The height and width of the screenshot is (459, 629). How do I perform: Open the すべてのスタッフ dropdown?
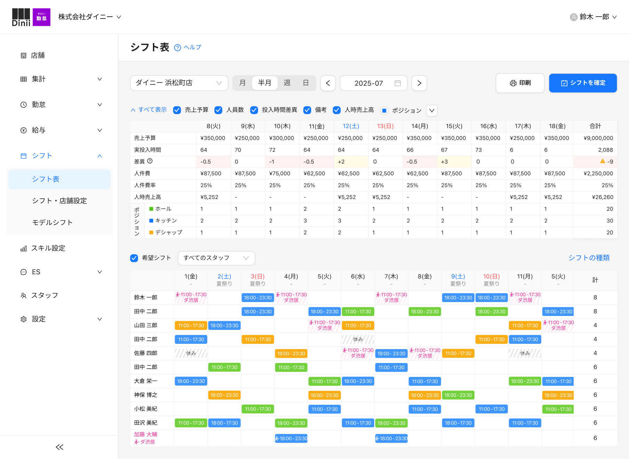click(216, 258)
